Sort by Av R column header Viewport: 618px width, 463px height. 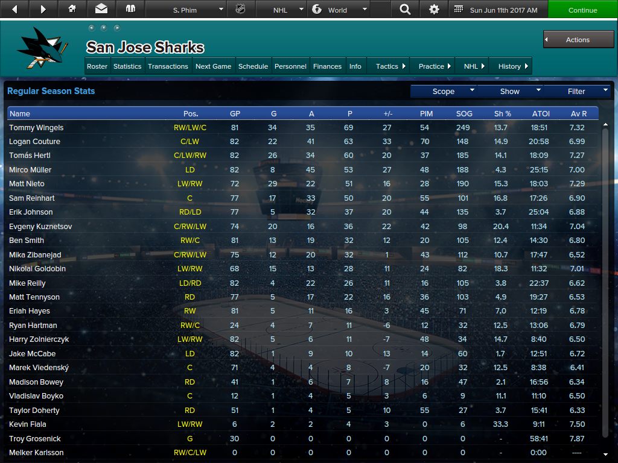(x=579, y=113)
